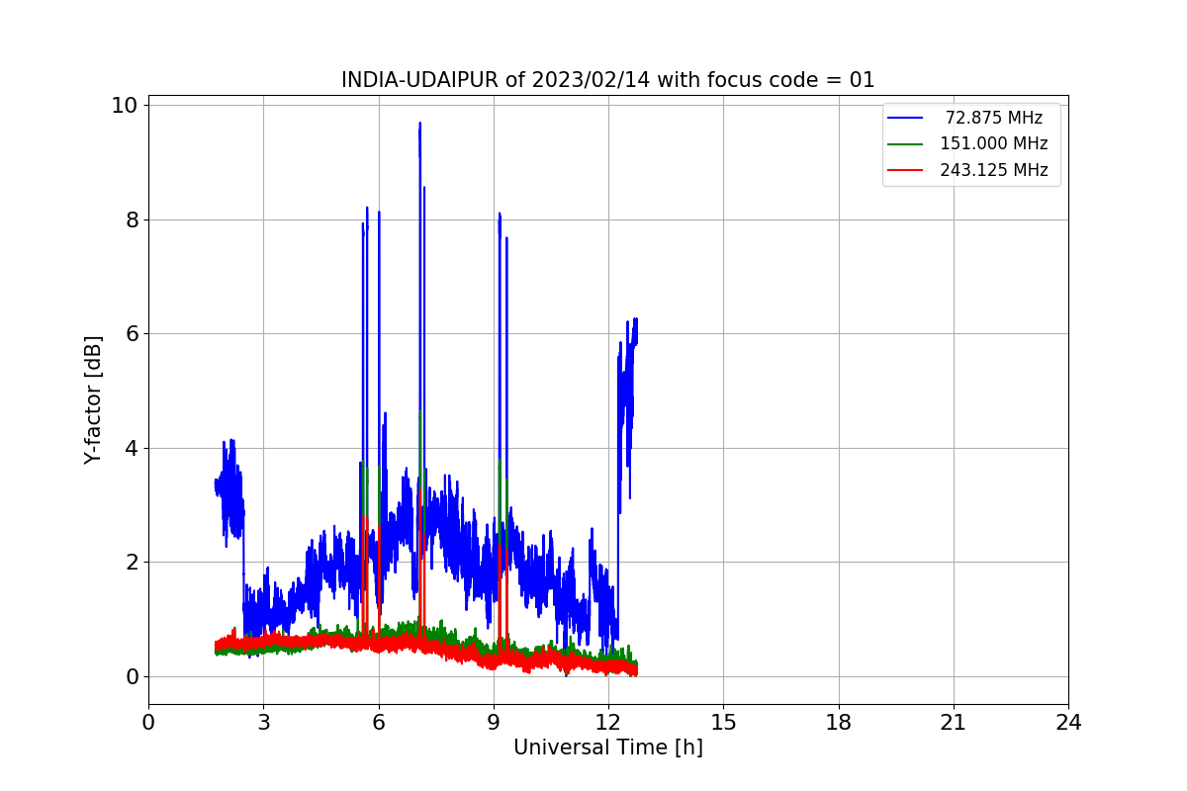This screenshot has height=791, width=1187.
Task: Click the red legend line sample
Action: click(x=905, y=170)
